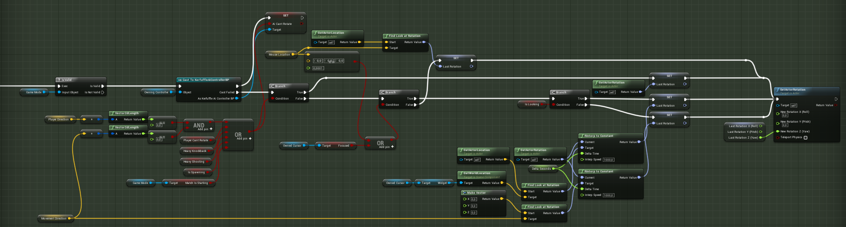Click Add pin plus on AND node
The height and width of the screenshot is (227, 846).
pyautogui.click(x=211, y=129)
